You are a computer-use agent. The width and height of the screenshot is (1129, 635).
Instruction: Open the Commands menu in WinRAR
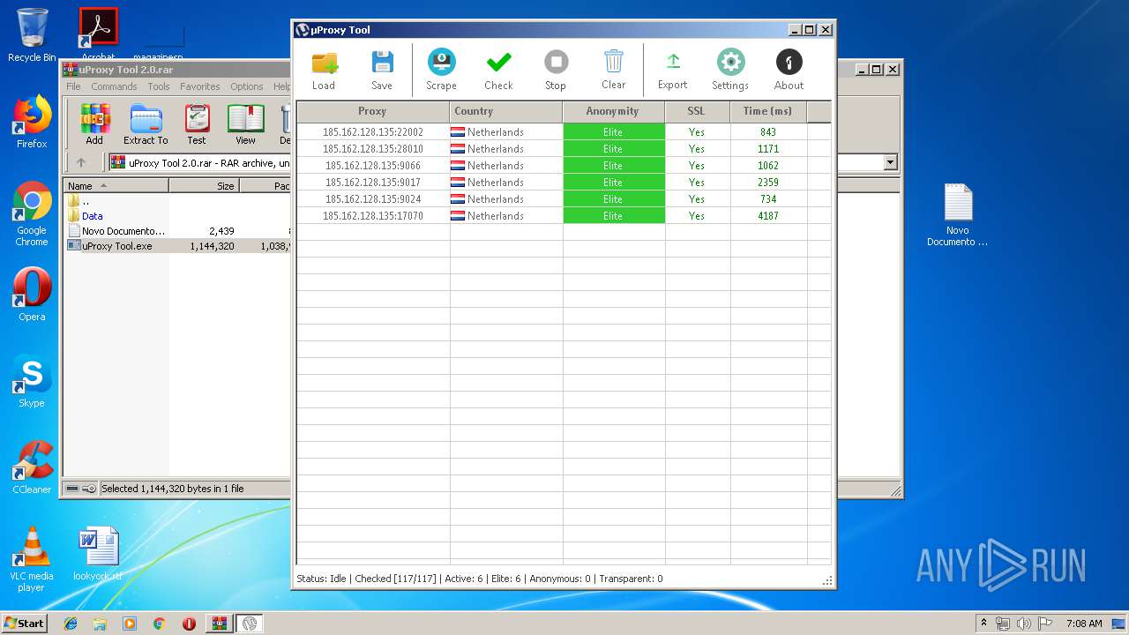[114, 86]
